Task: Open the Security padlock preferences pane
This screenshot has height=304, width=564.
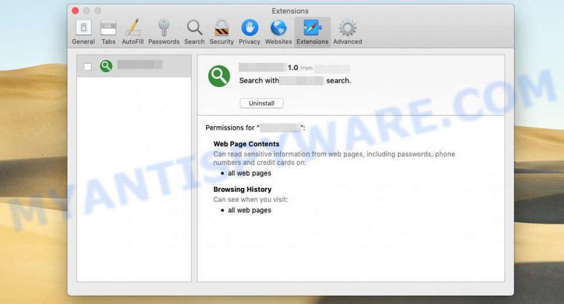Action: 221,32
